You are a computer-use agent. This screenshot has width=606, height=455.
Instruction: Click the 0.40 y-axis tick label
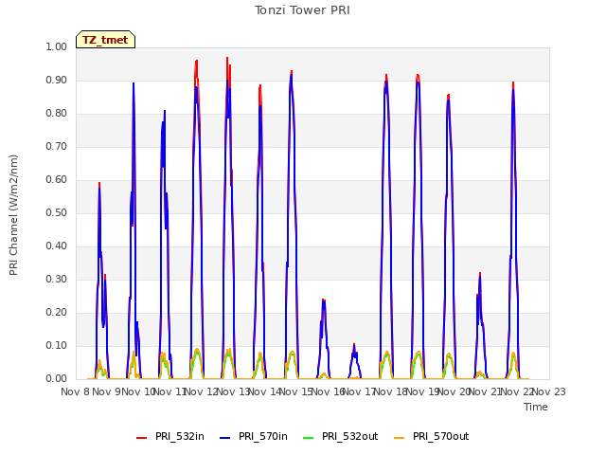coord(57,246)
